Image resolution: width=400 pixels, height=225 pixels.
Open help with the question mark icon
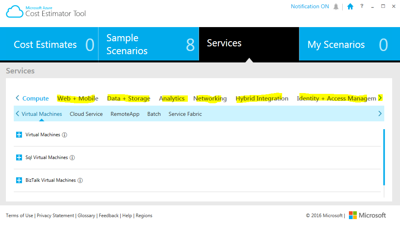click(x=362, y=6)
